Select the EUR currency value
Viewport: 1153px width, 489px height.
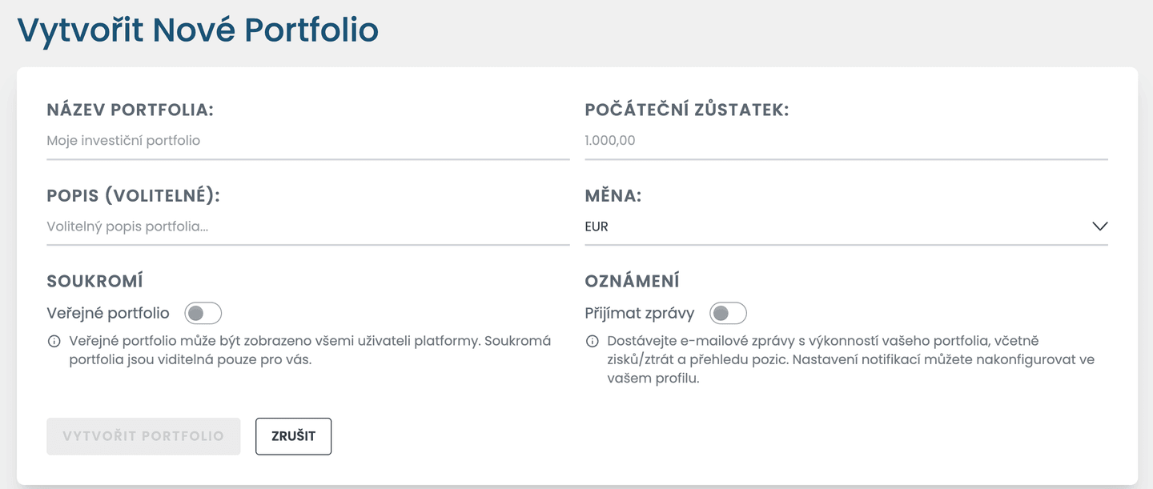(597, 226)
